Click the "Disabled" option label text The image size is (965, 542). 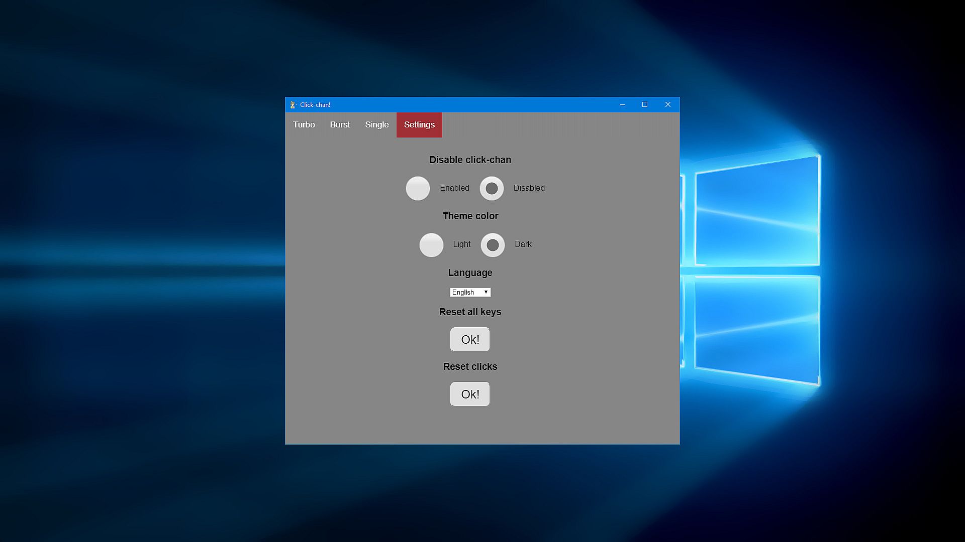pyautogui.click(x=529, y=188)
